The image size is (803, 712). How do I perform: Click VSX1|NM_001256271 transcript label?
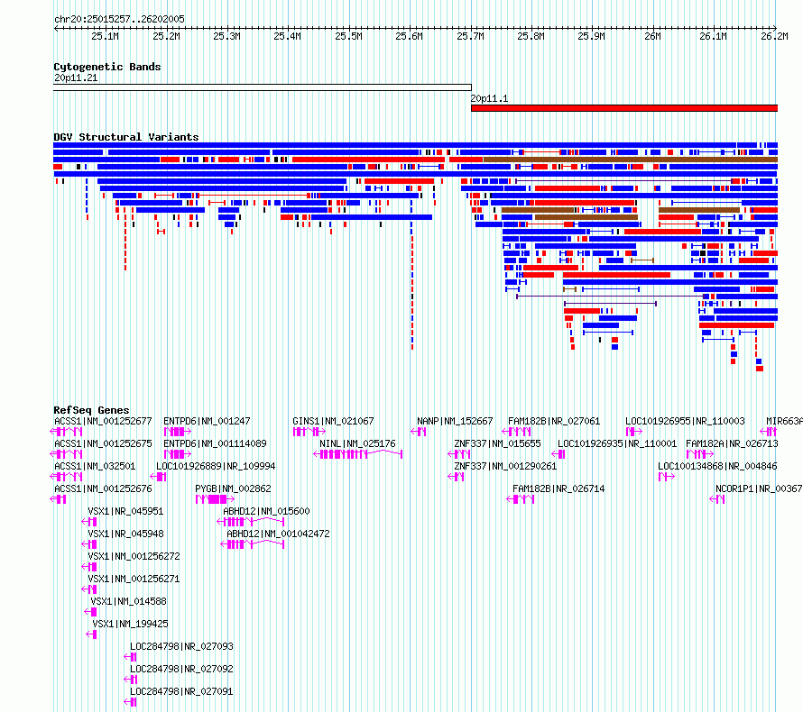pyautogui.click(x=134, y=579)
